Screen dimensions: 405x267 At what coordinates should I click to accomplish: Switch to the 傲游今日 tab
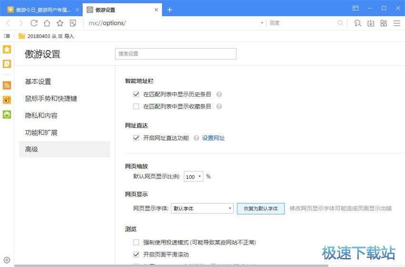(41, 10)
